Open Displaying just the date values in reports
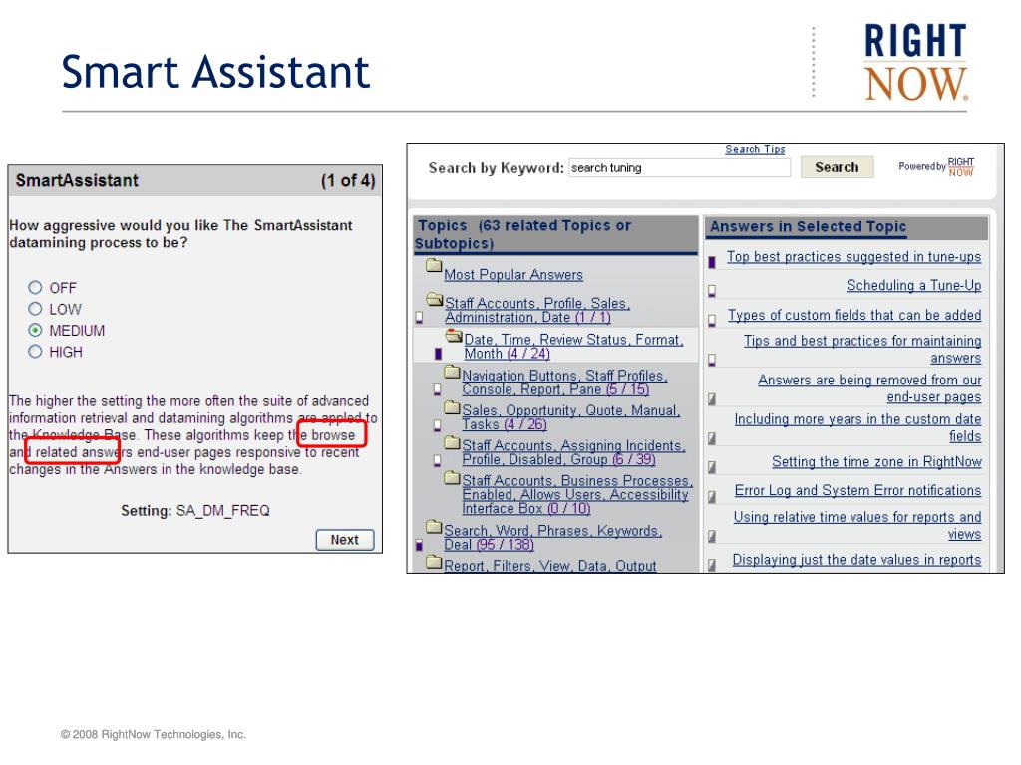 click(856, 560)
